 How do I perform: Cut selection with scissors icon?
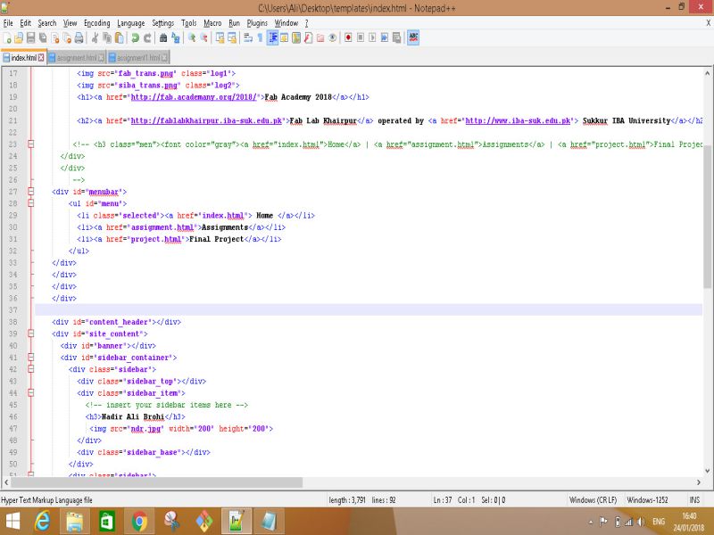pyautogui.click(x=95, y=37)
